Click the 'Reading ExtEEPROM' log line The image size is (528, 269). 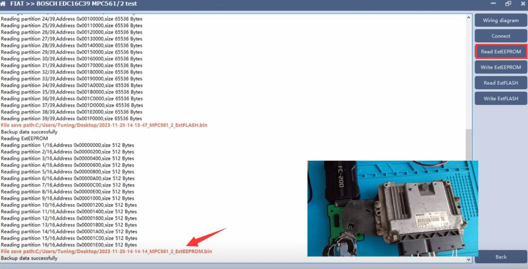click(24, 139)
